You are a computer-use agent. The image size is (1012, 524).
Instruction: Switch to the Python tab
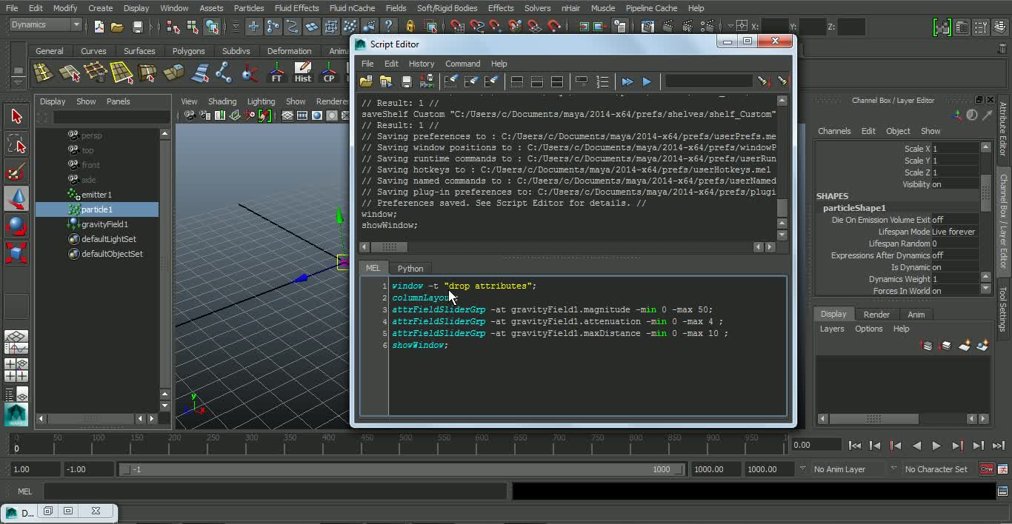pos(410,269)
